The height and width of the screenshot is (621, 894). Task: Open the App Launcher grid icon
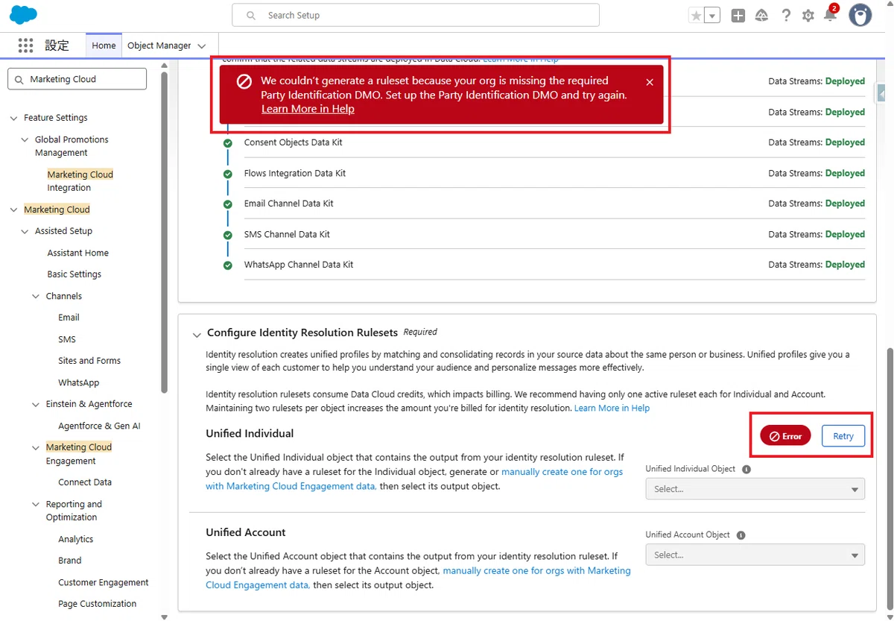[25, 45]
